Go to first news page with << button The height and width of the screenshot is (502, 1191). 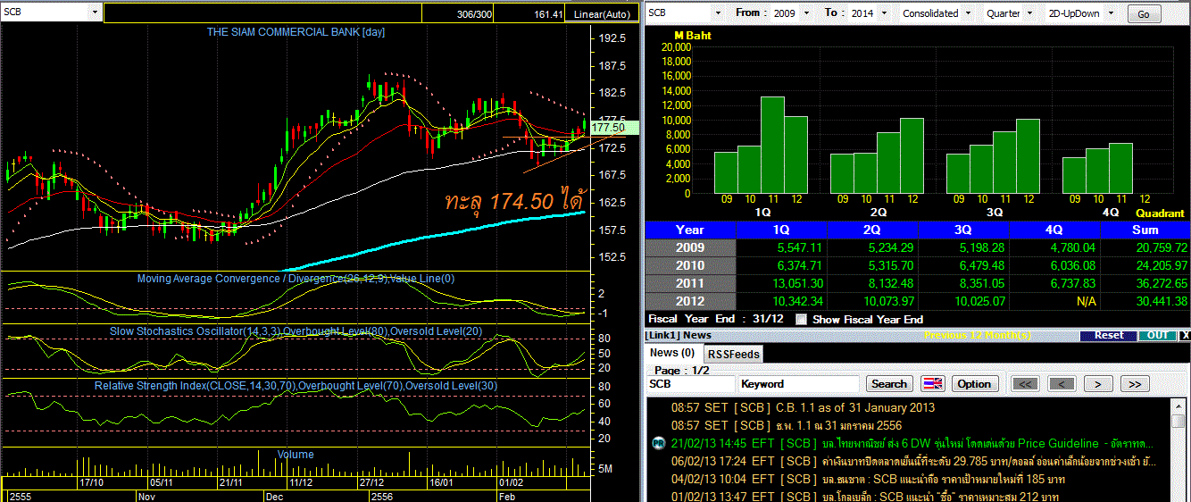coord(1026,384)
